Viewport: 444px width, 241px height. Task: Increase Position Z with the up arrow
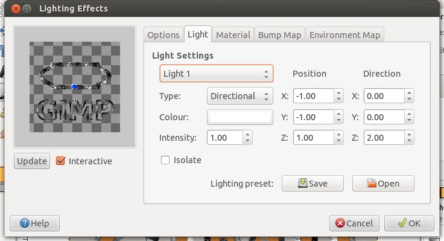338,135
